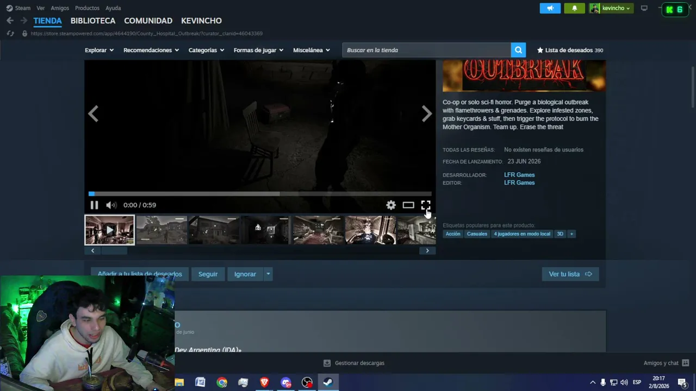
Task: Open the Amigos menu
Action: pyautogui.click(x=60, y=8)
